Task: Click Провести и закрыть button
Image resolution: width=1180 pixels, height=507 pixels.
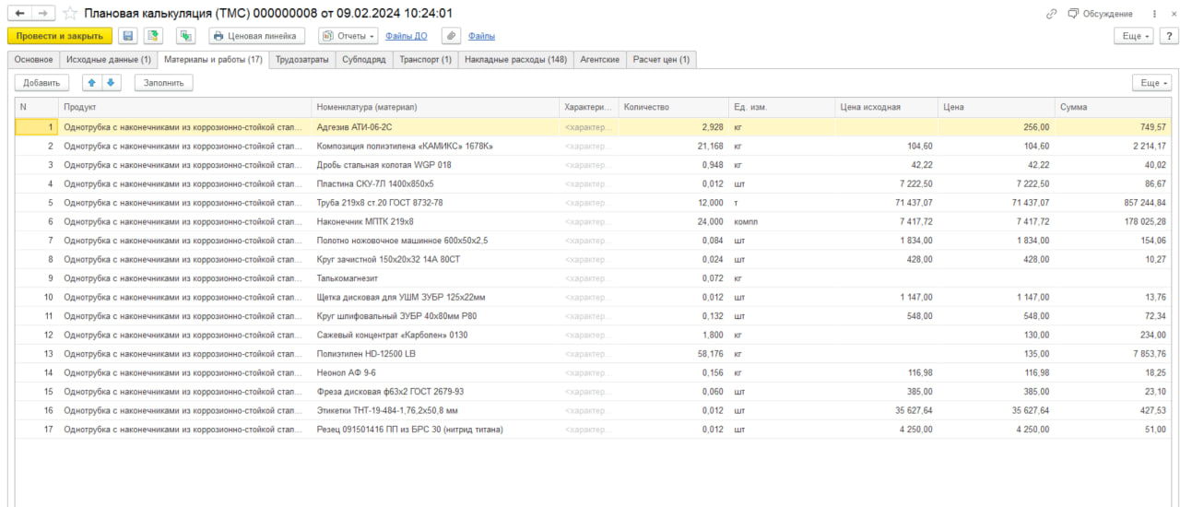Action: point(60,36)
